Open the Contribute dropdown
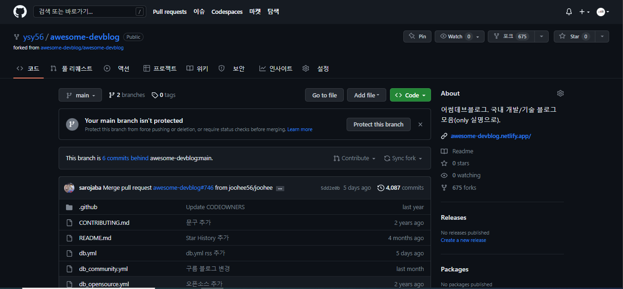The height and width of the screenshot is (289, 623). click(354, 158)
